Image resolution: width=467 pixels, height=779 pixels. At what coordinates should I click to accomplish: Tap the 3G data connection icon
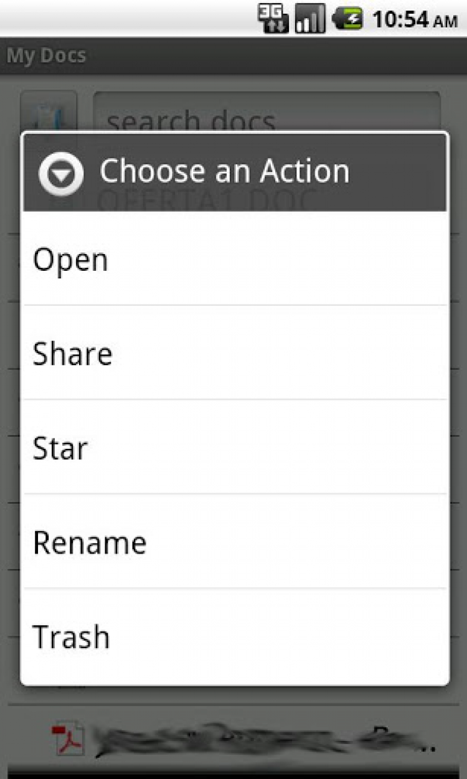[x=273, y=18]
